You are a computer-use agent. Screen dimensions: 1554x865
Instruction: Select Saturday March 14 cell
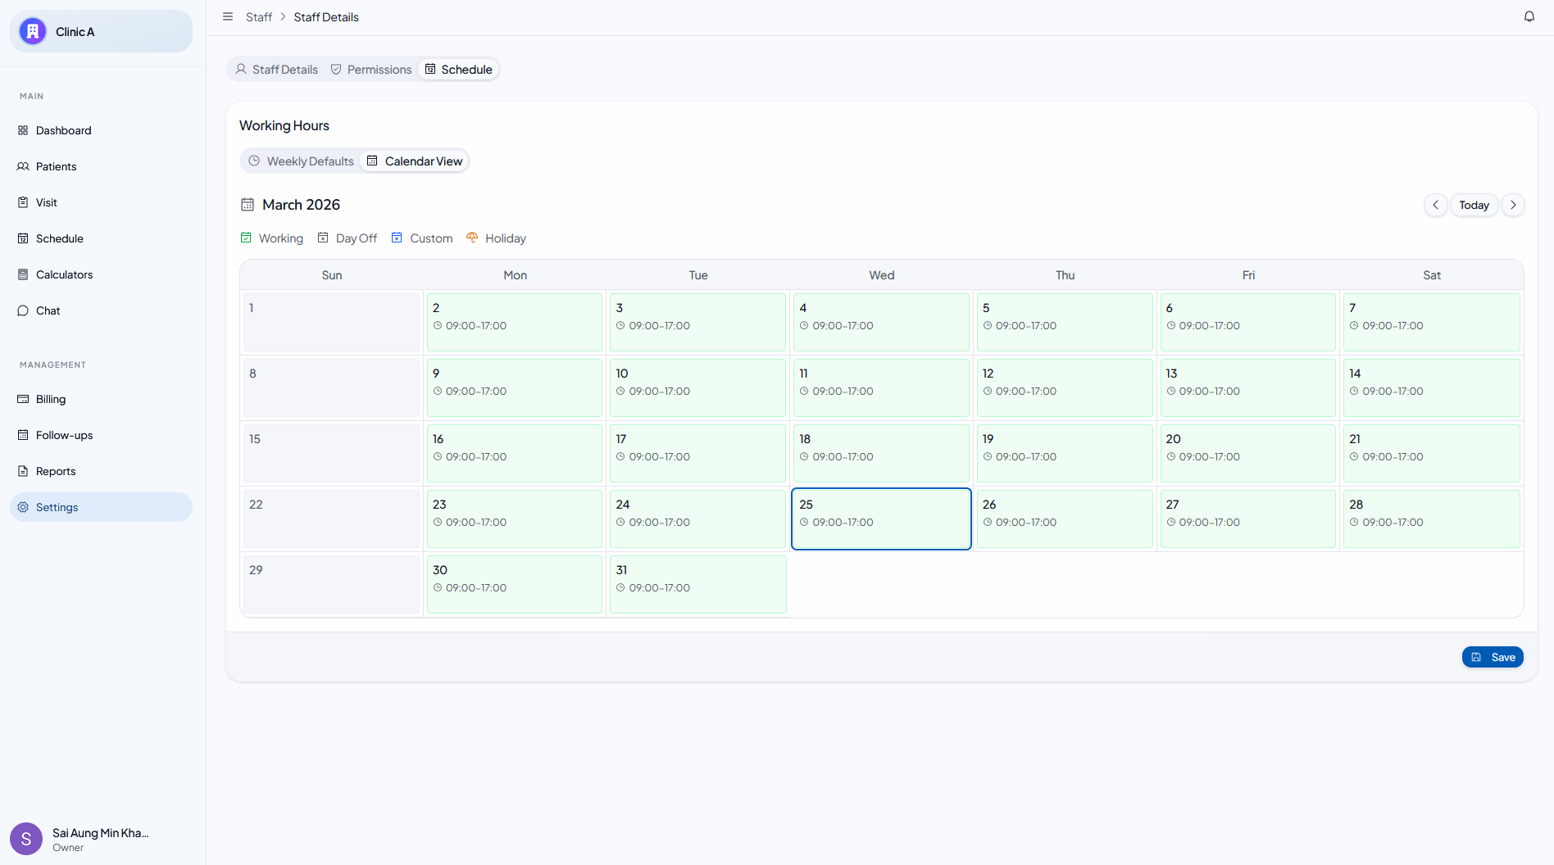point(1431,387)
